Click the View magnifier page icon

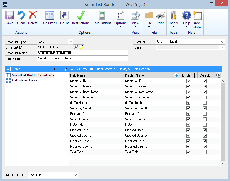pos(135,15)
